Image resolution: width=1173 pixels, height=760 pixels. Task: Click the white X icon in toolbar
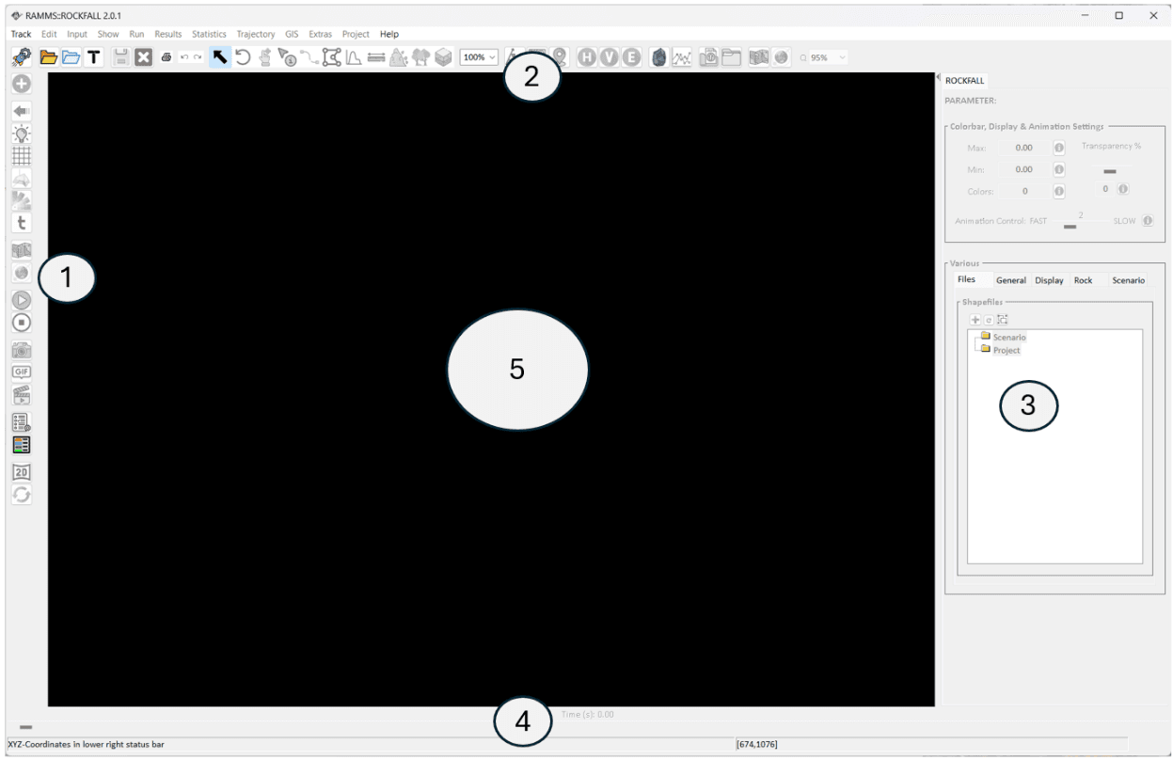coord(144,57)
